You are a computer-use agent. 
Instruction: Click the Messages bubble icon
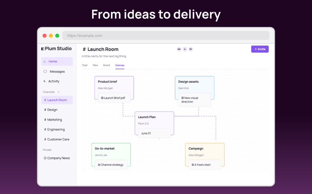[x=45, y=71]
